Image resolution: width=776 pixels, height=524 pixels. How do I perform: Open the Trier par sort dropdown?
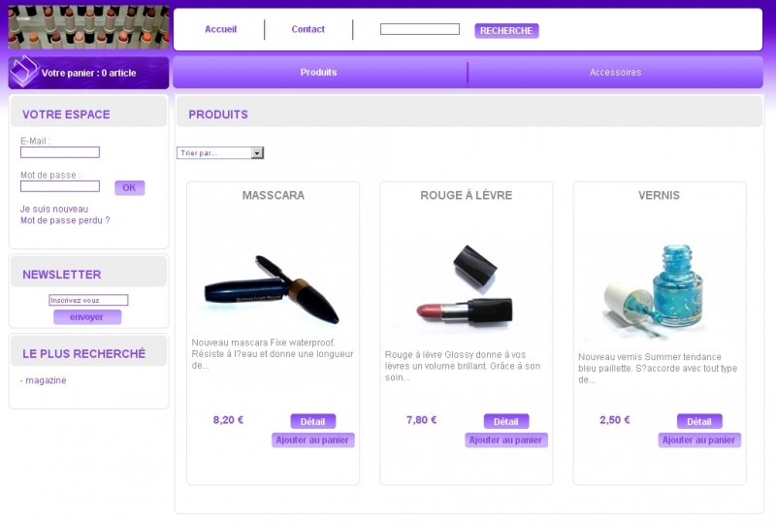pyautogui.click(x=220, y=153)
